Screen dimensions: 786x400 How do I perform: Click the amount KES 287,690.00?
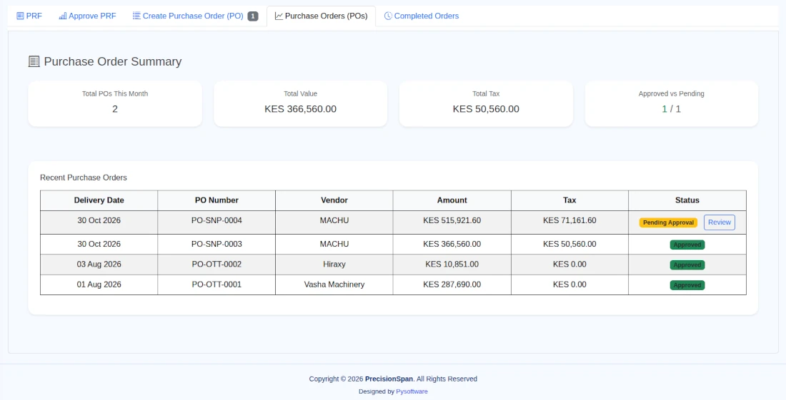(452, 284)
